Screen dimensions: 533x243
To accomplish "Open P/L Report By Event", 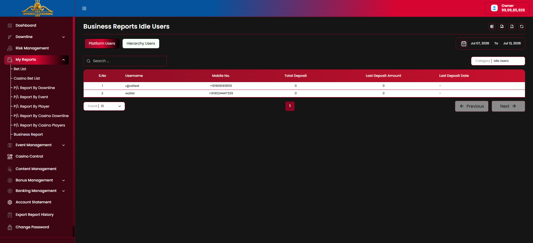I will click(31, 97).
